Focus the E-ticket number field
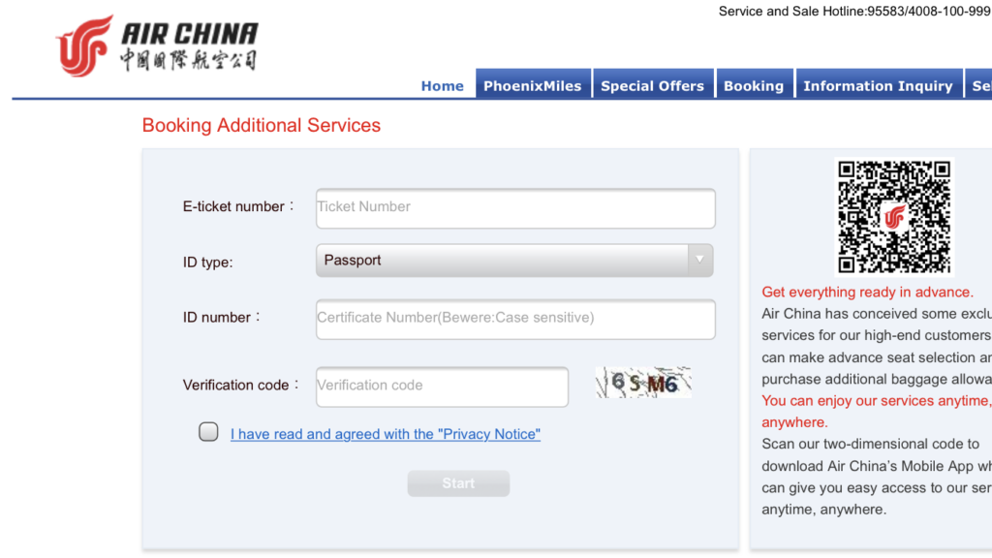 pos(515,208)
